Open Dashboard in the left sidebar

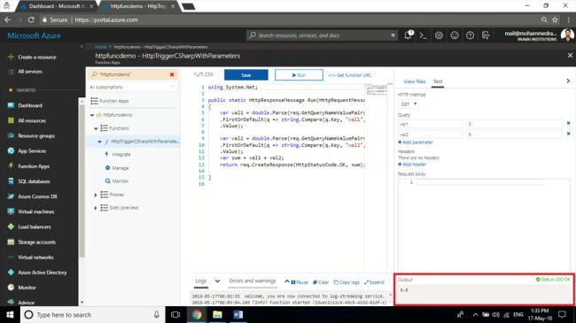click(30, 105)
